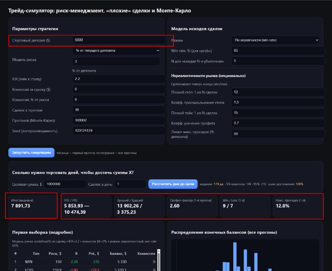Select the R:R (тейк к стопу) field
This screenshot has height=271, width=332.
(x=119, y=79)
